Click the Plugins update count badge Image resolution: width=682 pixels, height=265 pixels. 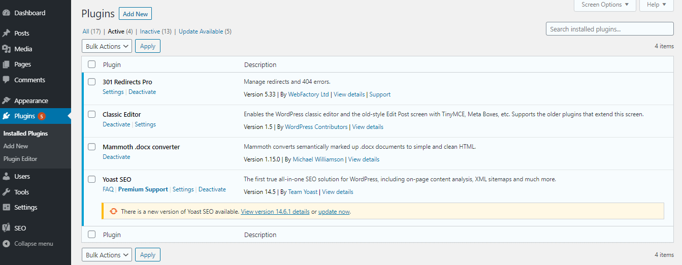click(42, 116)
